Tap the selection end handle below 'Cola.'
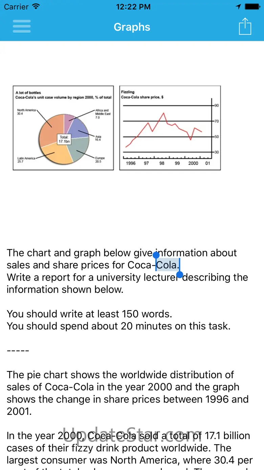Screen dimensions: 264x470 click(x=180, y=274)
